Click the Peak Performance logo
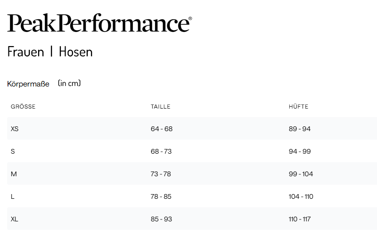This screenshot has height=235, width=377. tap(98, 23)
